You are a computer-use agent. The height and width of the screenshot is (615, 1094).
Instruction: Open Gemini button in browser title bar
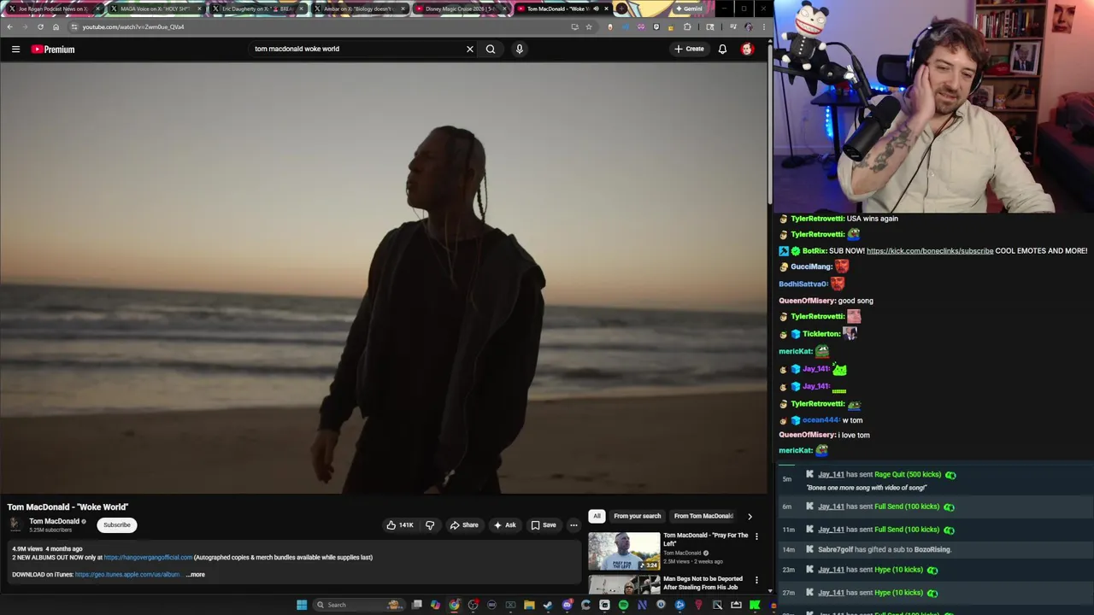click(688, 9)
